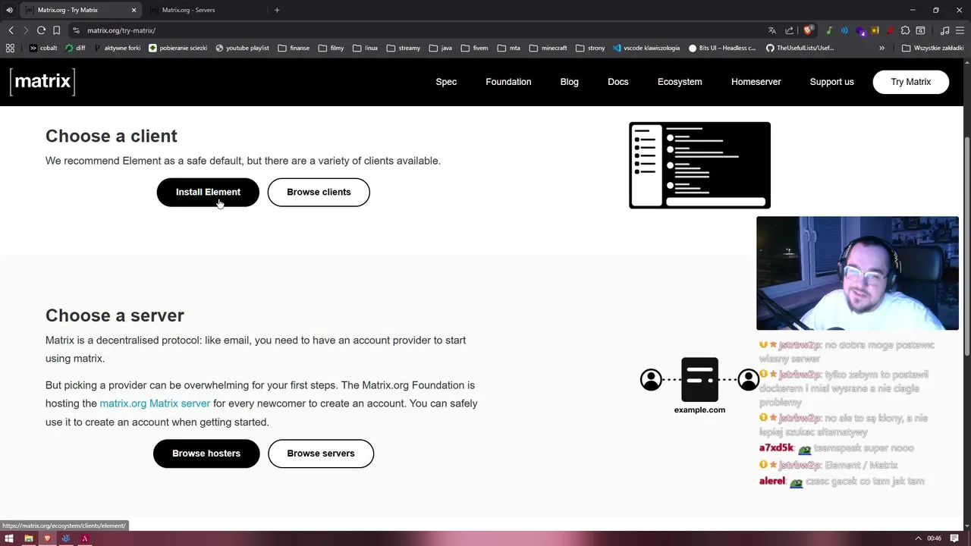The height and width of the screenshot is (546, 971).
Task: Open the Blog navigation item
Action: (x=569, y=82)
